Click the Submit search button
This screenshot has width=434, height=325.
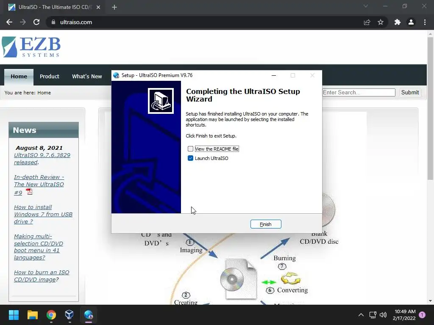tap(410, 92)
